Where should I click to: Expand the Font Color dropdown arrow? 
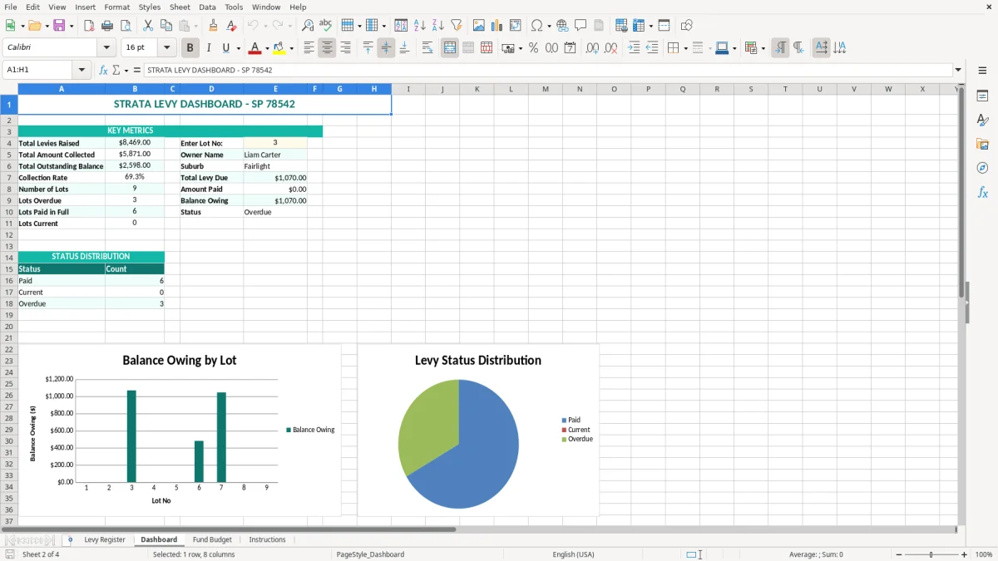click(267, 48)
